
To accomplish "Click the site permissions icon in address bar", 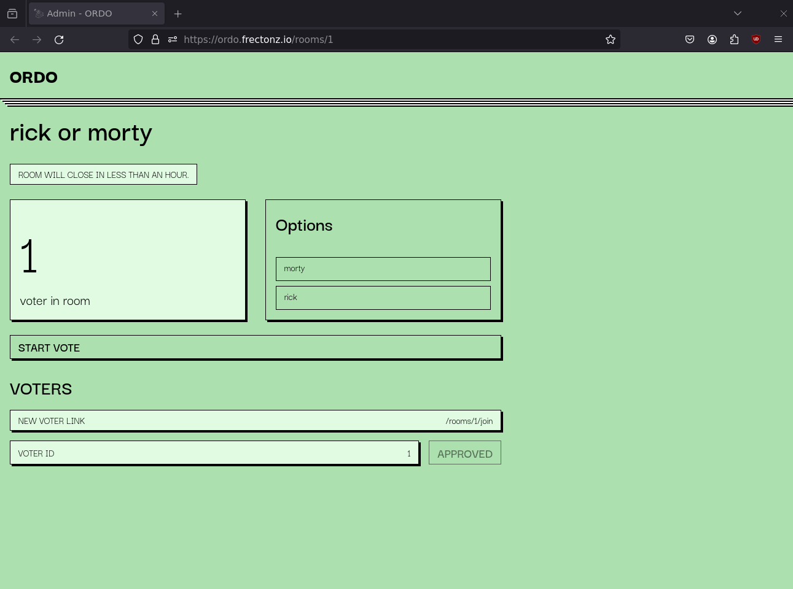I will 173,39.
